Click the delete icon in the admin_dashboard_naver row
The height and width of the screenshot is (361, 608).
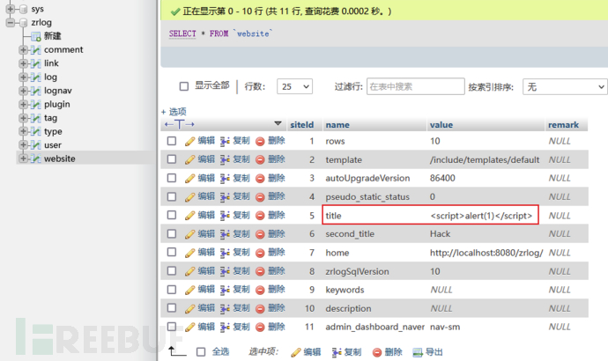tap(260, 328)
